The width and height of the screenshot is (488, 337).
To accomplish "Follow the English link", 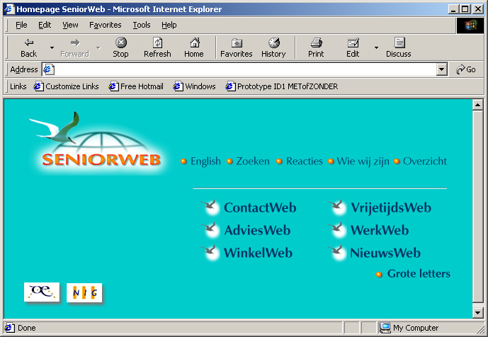I will click(205, 161).
